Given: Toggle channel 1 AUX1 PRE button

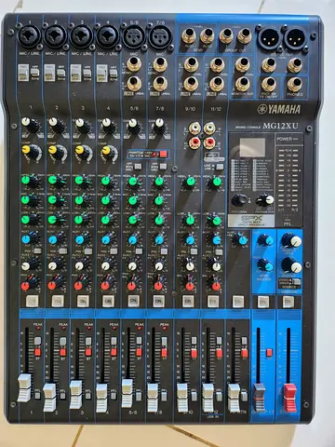Looking at the screenshot, I should (x=37, y=251).
